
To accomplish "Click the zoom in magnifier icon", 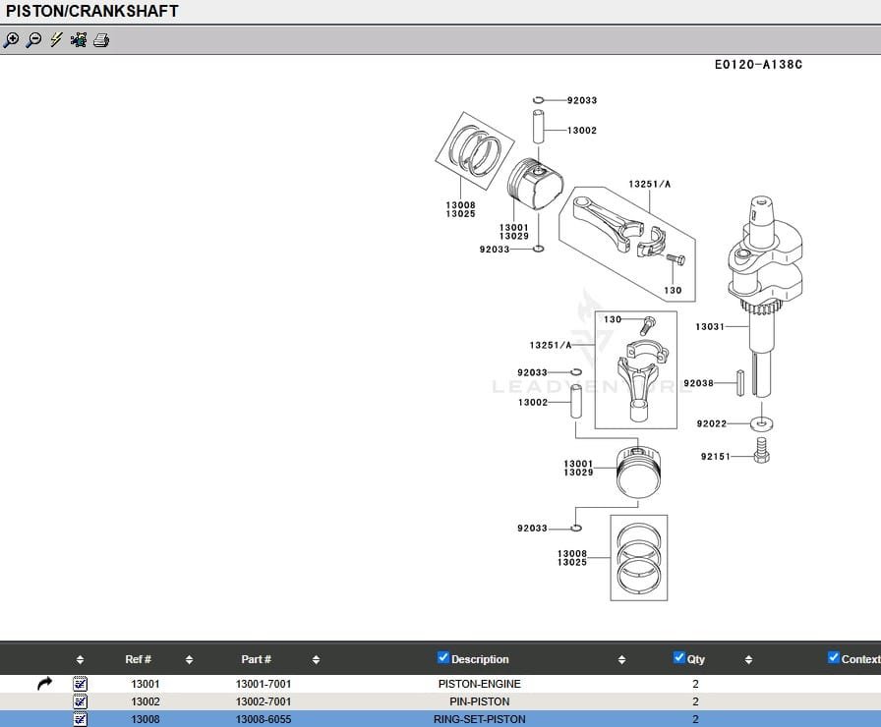I will tap(11, 40).
